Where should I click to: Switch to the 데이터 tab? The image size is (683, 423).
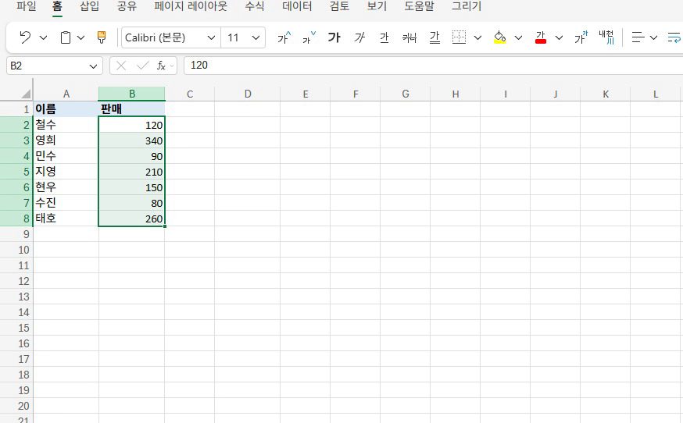[x=297, y=6]
